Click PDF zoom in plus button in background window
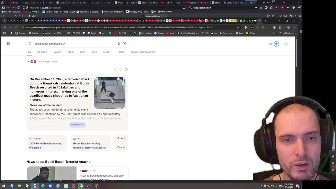Viewport: 336px width, 189px height. click(143, 16)
